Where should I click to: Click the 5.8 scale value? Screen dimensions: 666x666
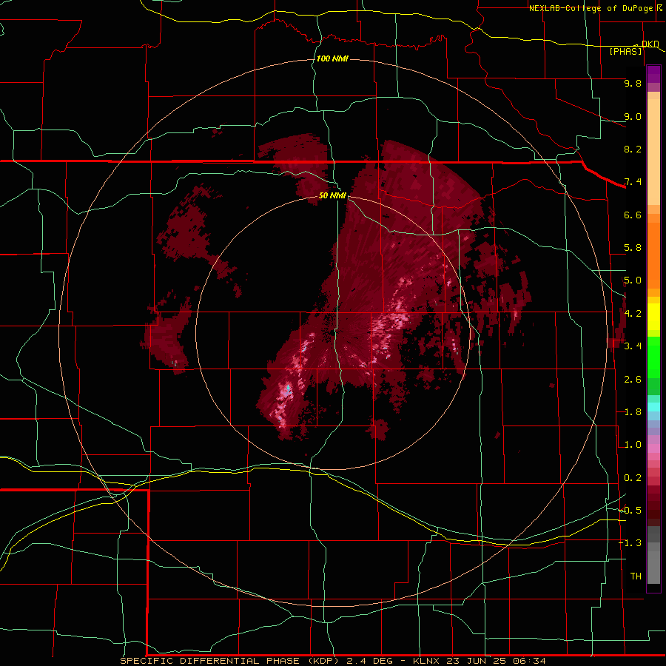(x=633, y=248)
